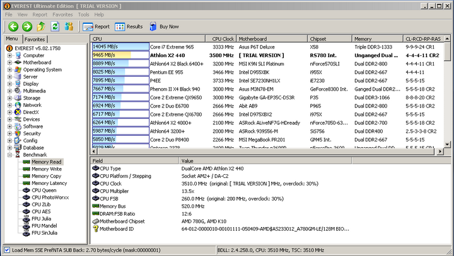The height and width of the screenshot is (256, 454).
Task: Select the Operating System Windows flag icon
Action: pos(18,70)
